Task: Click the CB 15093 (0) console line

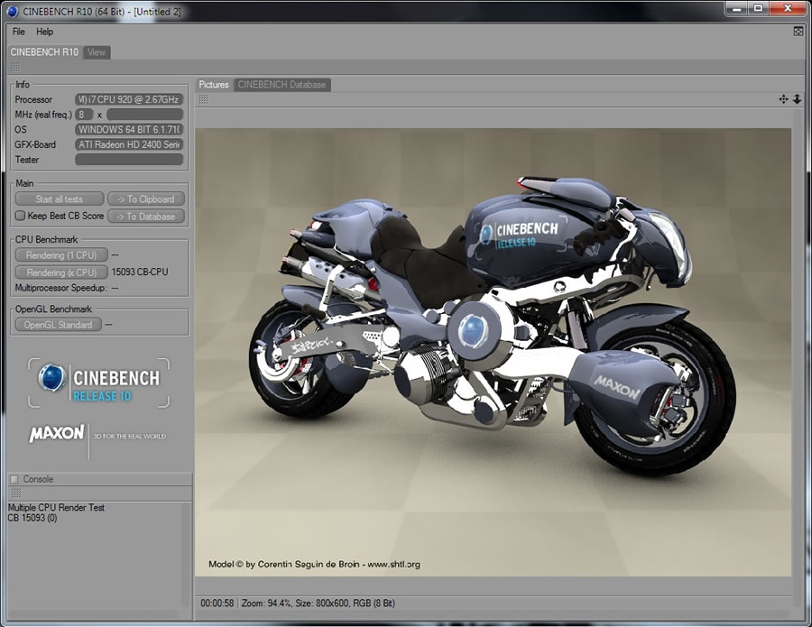Action: tap(32, 518)
